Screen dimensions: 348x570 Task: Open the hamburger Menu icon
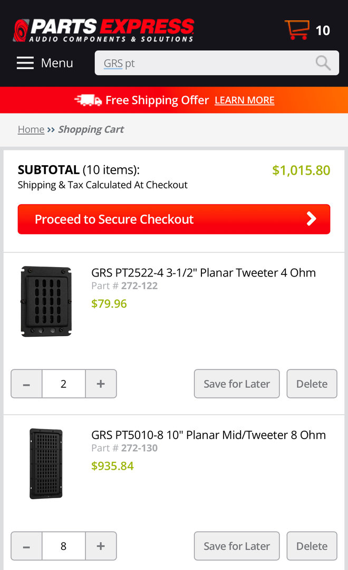click(x=25, y=63)
